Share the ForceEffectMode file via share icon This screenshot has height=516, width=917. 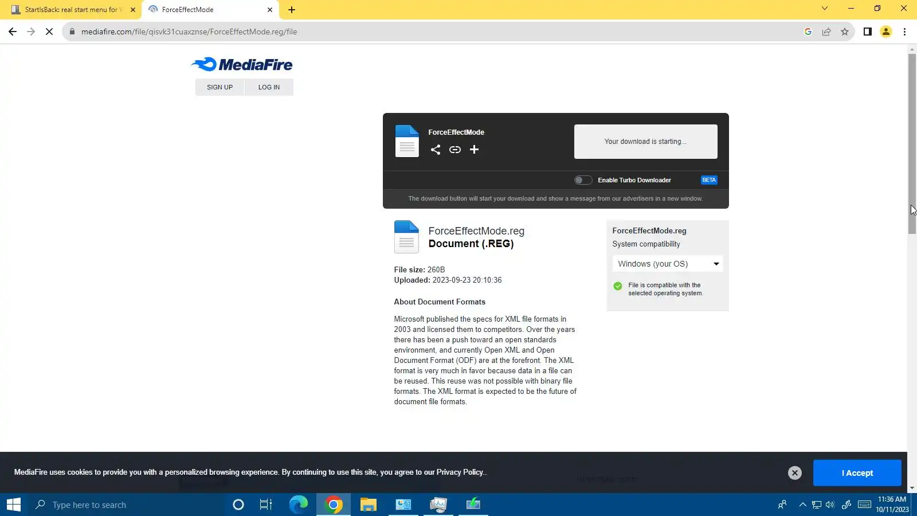436,150
